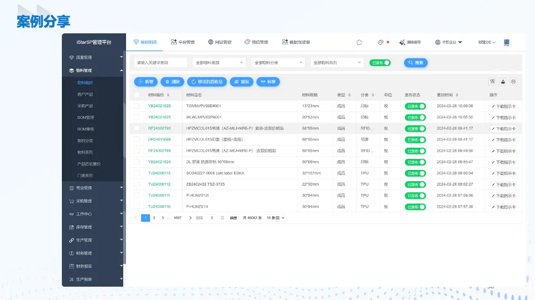
Task: Click the 数据驾驶舱 dashboard icon
Action: coord(285,42)
